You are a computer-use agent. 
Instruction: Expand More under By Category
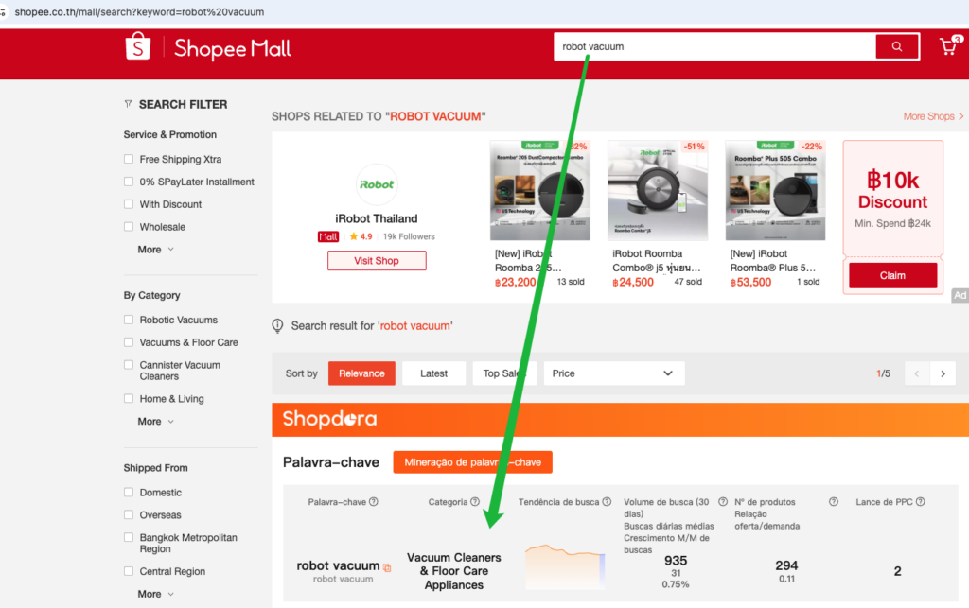(156, 421)
